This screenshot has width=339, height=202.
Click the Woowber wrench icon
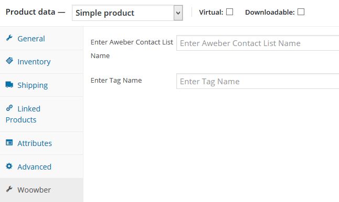tap(9, 189)
